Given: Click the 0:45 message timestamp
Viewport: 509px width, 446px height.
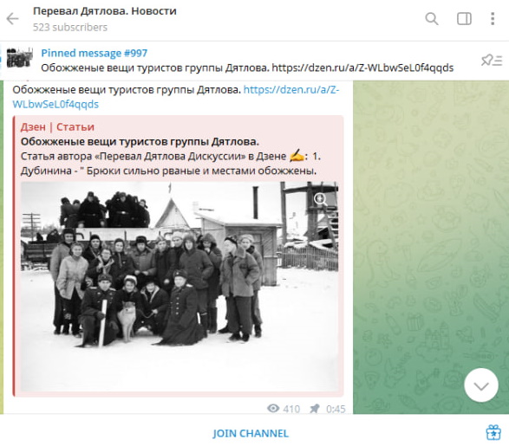Looking at the screenshot, I should pyautogui.click(x=336, y=409).
